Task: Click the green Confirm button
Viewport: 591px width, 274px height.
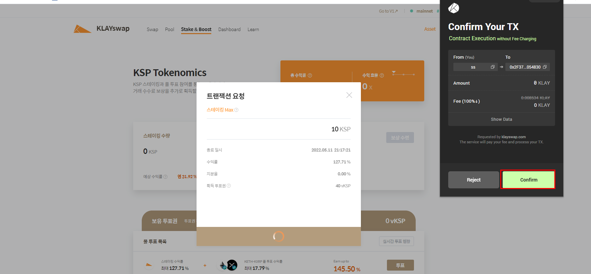Action: pyautogui.click(x=528, y=179)
